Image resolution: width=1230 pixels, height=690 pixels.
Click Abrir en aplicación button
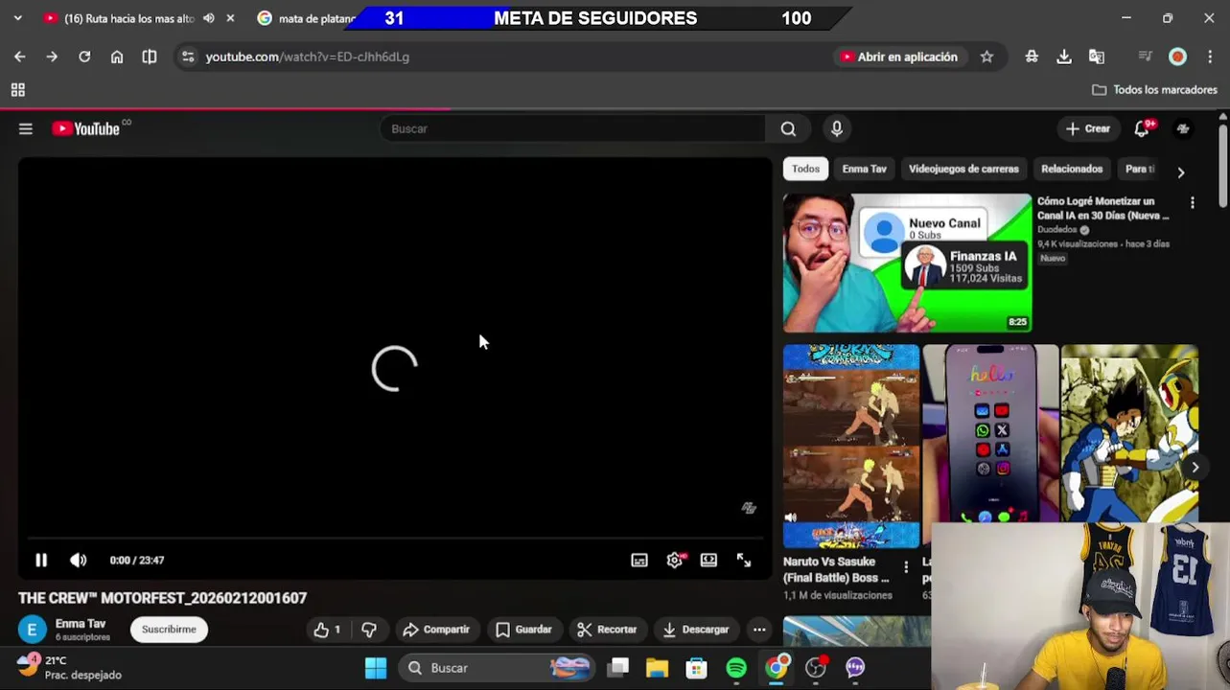pyautogui.click(x=898, y=57)
